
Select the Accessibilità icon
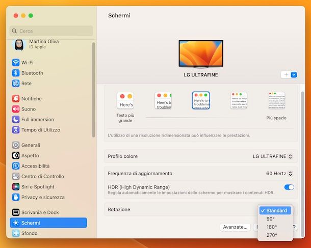click(x=16, y=166)
